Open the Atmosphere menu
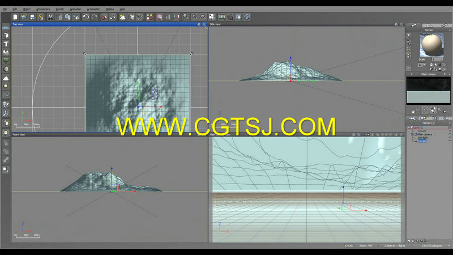This screenshot has height=255, width=453. (x=43, y=9)
